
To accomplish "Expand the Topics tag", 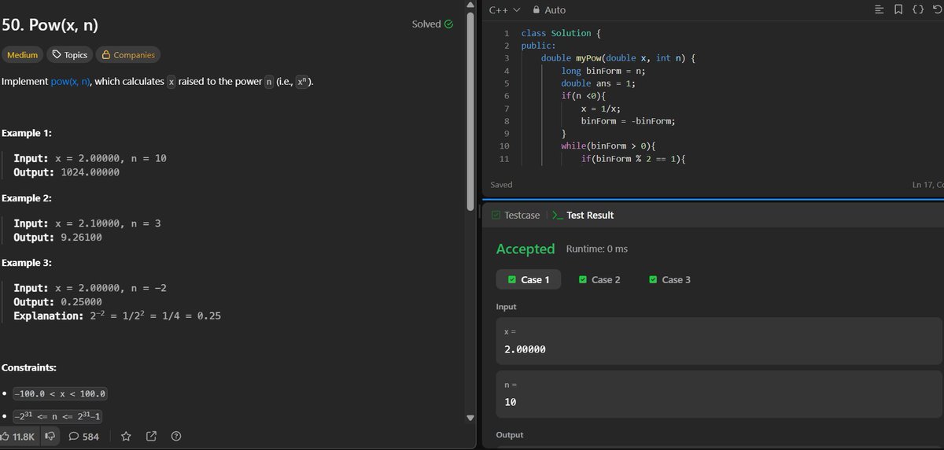I will click(68, 55).
